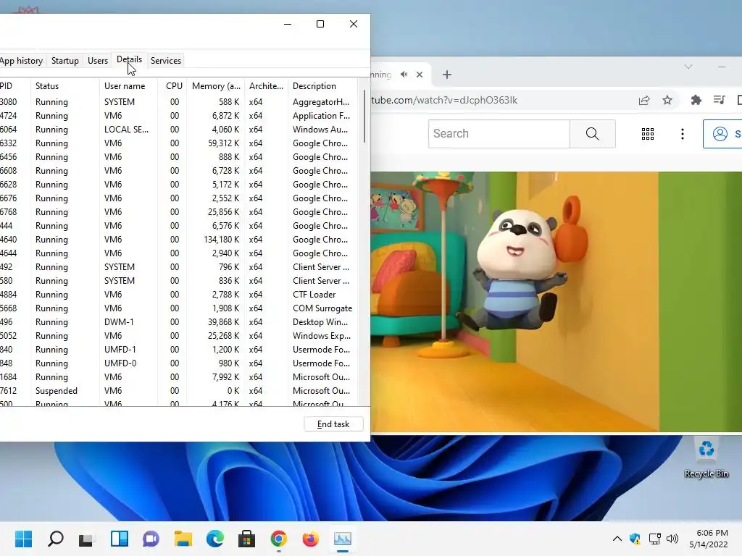Click the panda video player
The image size is (742, 556).
[x=556, y=302]
